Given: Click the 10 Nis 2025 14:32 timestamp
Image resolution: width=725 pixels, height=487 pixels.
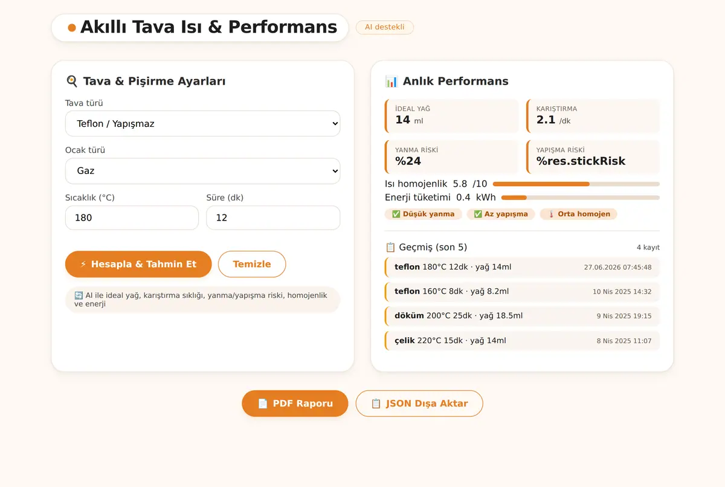Looking at the screenshot, I should tap(622, 292).
